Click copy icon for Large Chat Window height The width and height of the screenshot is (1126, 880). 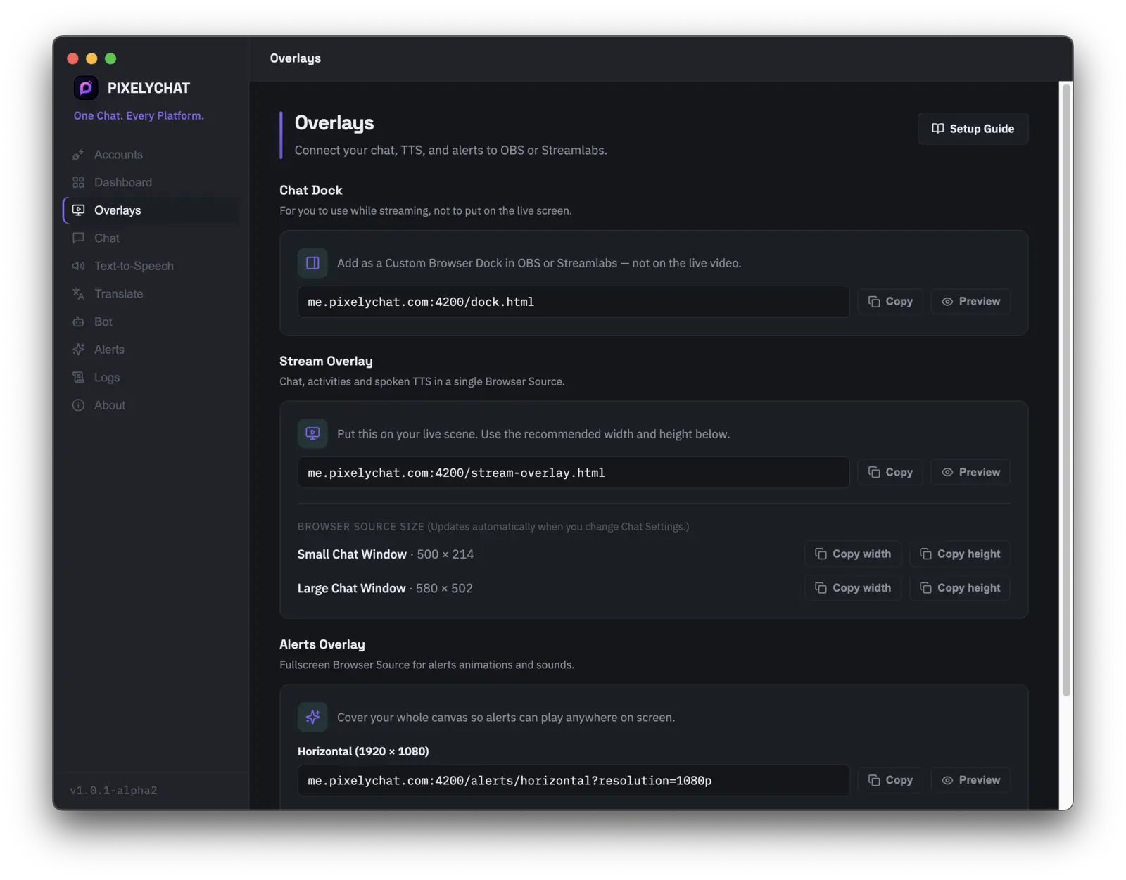tap(925, 588)
